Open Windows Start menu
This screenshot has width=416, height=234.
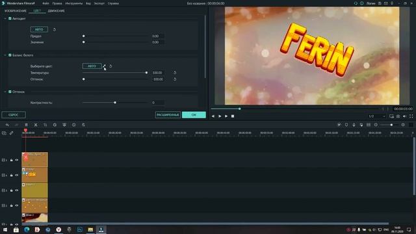pos(5,229)
